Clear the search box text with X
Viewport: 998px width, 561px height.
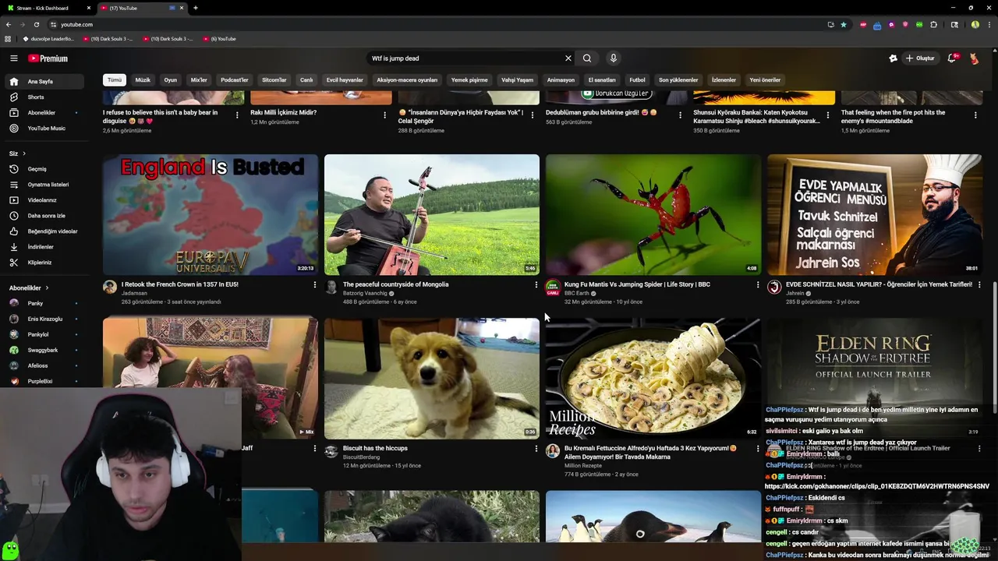coord(568,58)
